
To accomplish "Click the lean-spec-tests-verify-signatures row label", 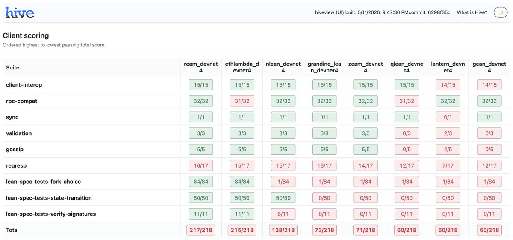I will coord(51,214).
